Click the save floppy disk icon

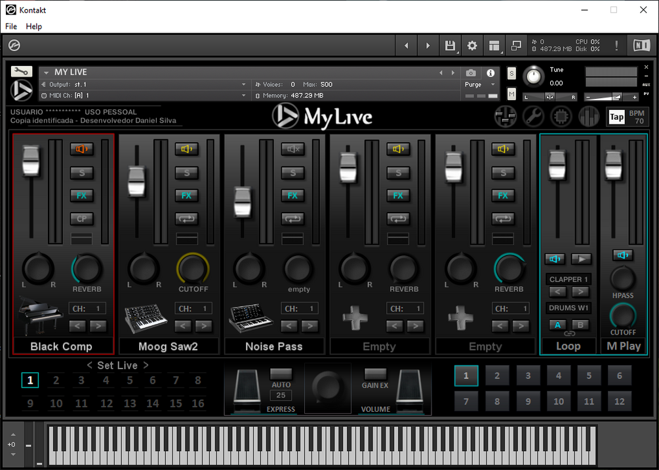(450, 45)
